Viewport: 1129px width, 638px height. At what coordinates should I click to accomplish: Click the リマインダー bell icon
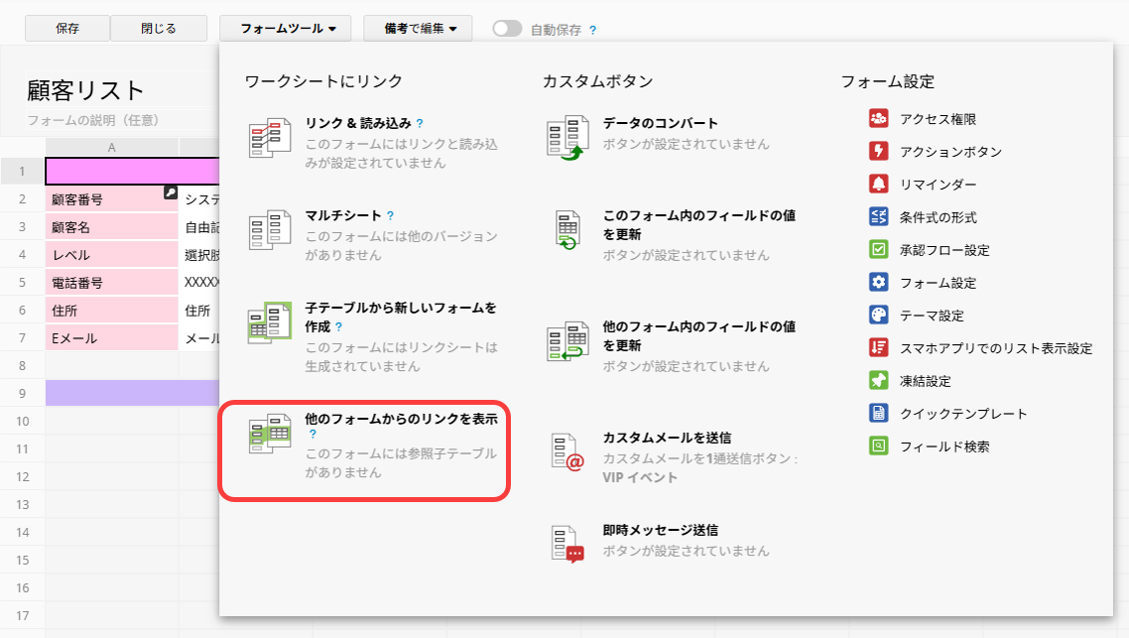click(x=878, y=185)
